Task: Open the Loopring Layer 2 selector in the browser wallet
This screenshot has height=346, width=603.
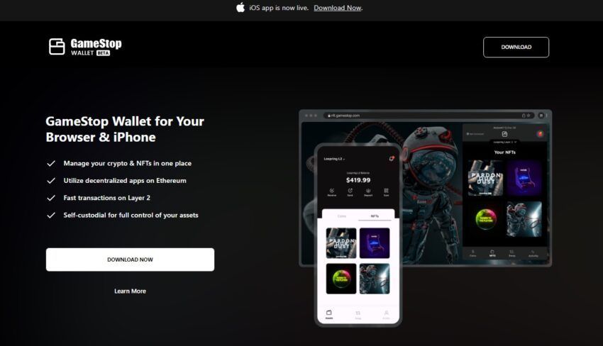Action: tap(505, 142)
